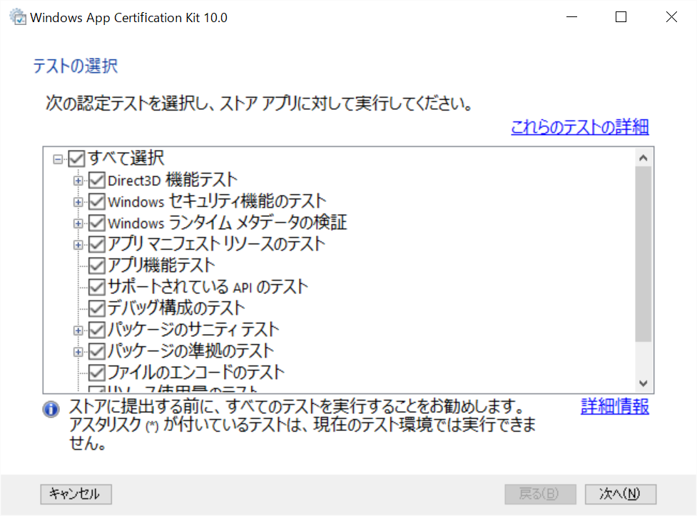This screenshot has width=697, height=516.
Task: Expand アプリ マニフェスト リソースのテスト node
Action: point(78,245)
